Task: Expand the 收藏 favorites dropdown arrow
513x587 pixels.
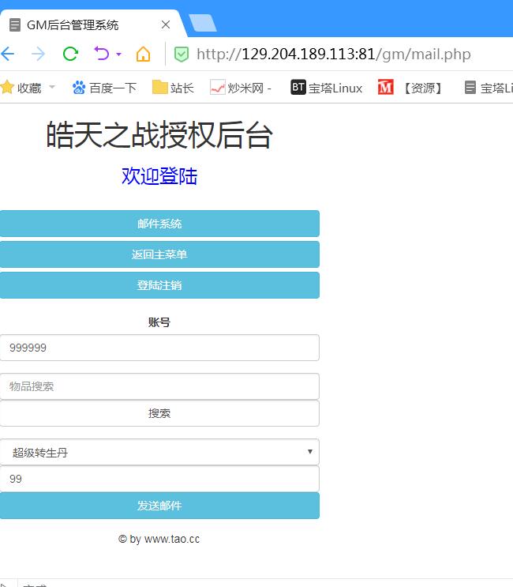Action: [52, 87]
